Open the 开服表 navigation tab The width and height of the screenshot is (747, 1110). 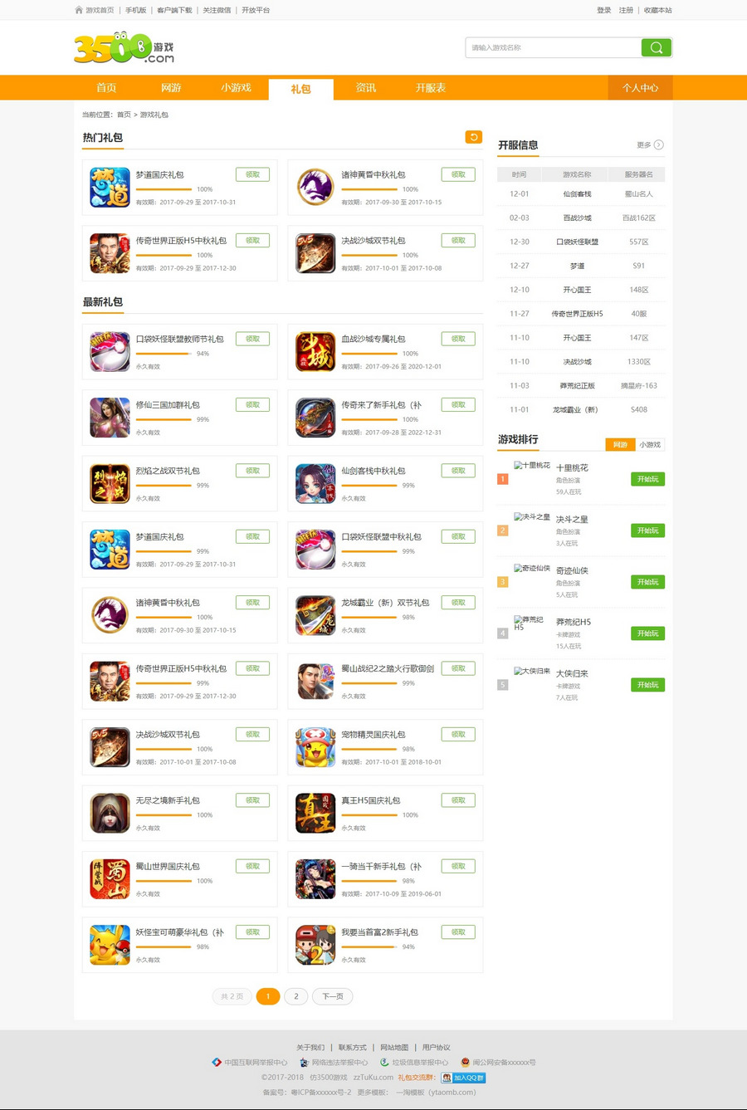(x=431, y=88)
